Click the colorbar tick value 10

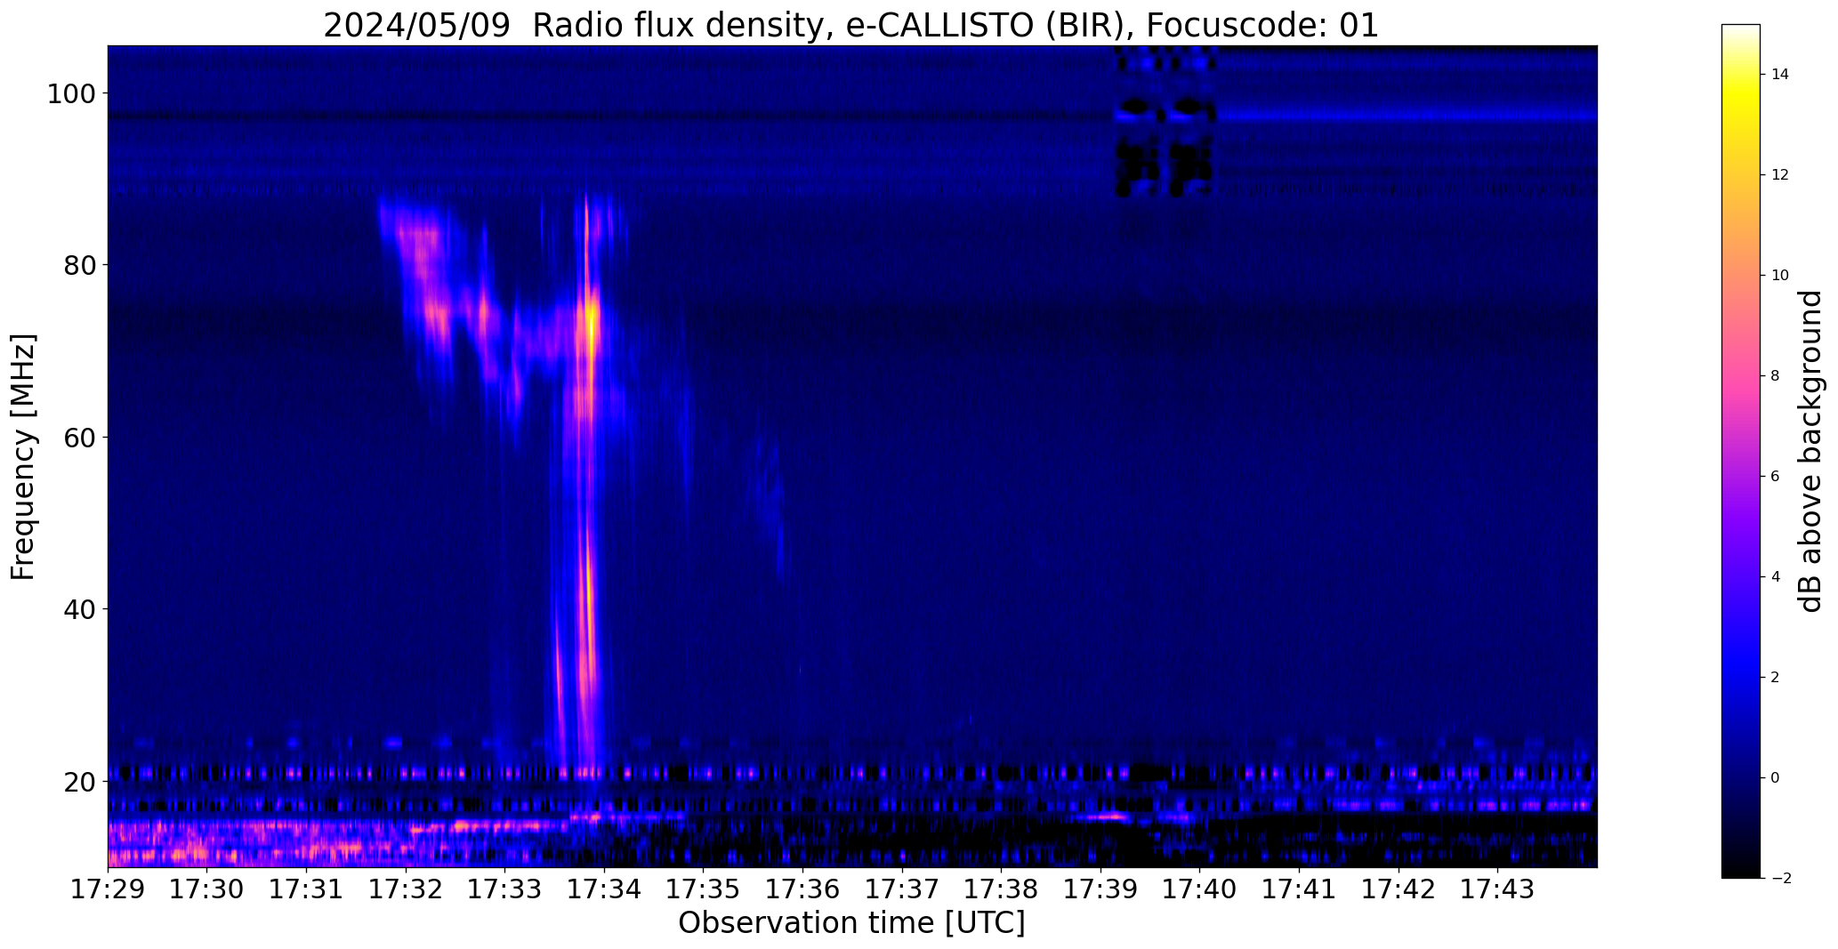[x=1780, y=276]
